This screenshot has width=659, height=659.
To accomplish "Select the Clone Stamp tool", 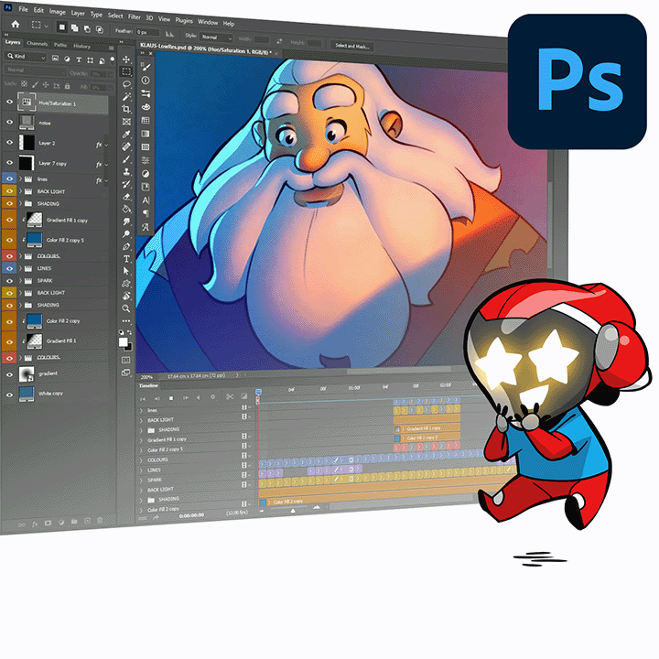I will click(126, 171).
